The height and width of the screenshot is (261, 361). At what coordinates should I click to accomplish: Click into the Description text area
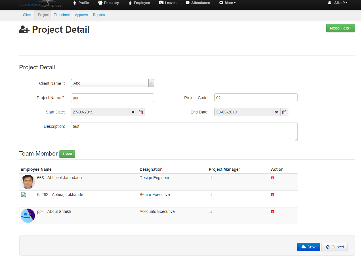click(x=184, y=132)
